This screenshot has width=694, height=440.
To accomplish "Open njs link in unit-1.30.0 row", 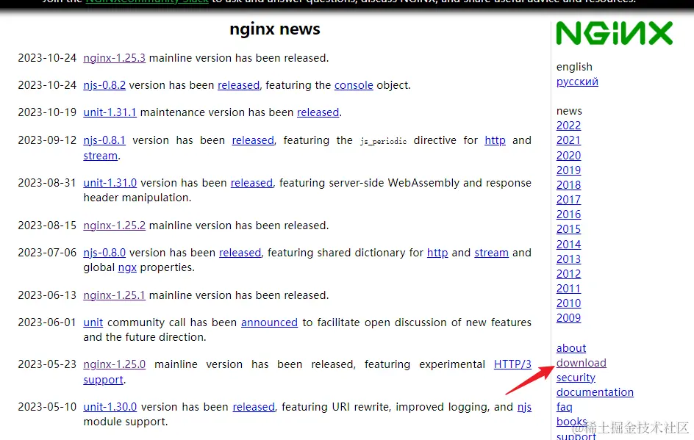I will pos(524,407).
